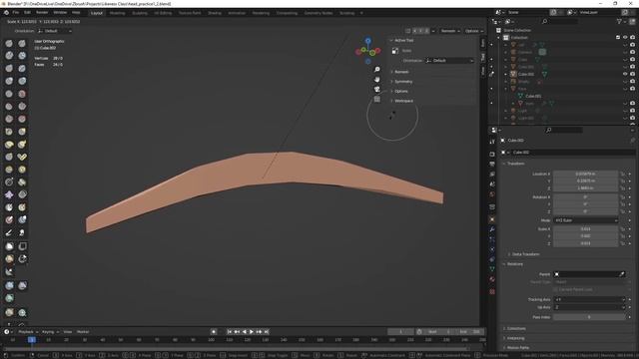
Task: Open the Object properties tab
Action: (492, 219)
